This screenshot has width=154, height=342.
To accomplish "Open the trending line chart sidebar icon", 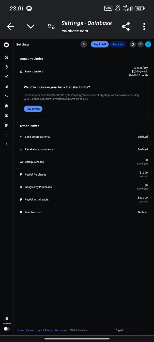I will coord(6,77).
